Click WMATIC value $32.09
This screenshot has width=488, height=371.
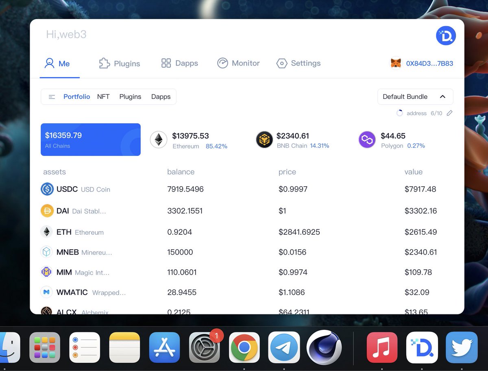tap(417, 292)
